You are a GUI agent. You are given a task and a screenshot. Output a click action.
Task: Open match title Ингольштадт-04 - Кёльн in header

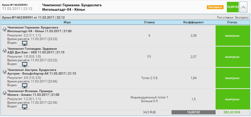(63, 10)
